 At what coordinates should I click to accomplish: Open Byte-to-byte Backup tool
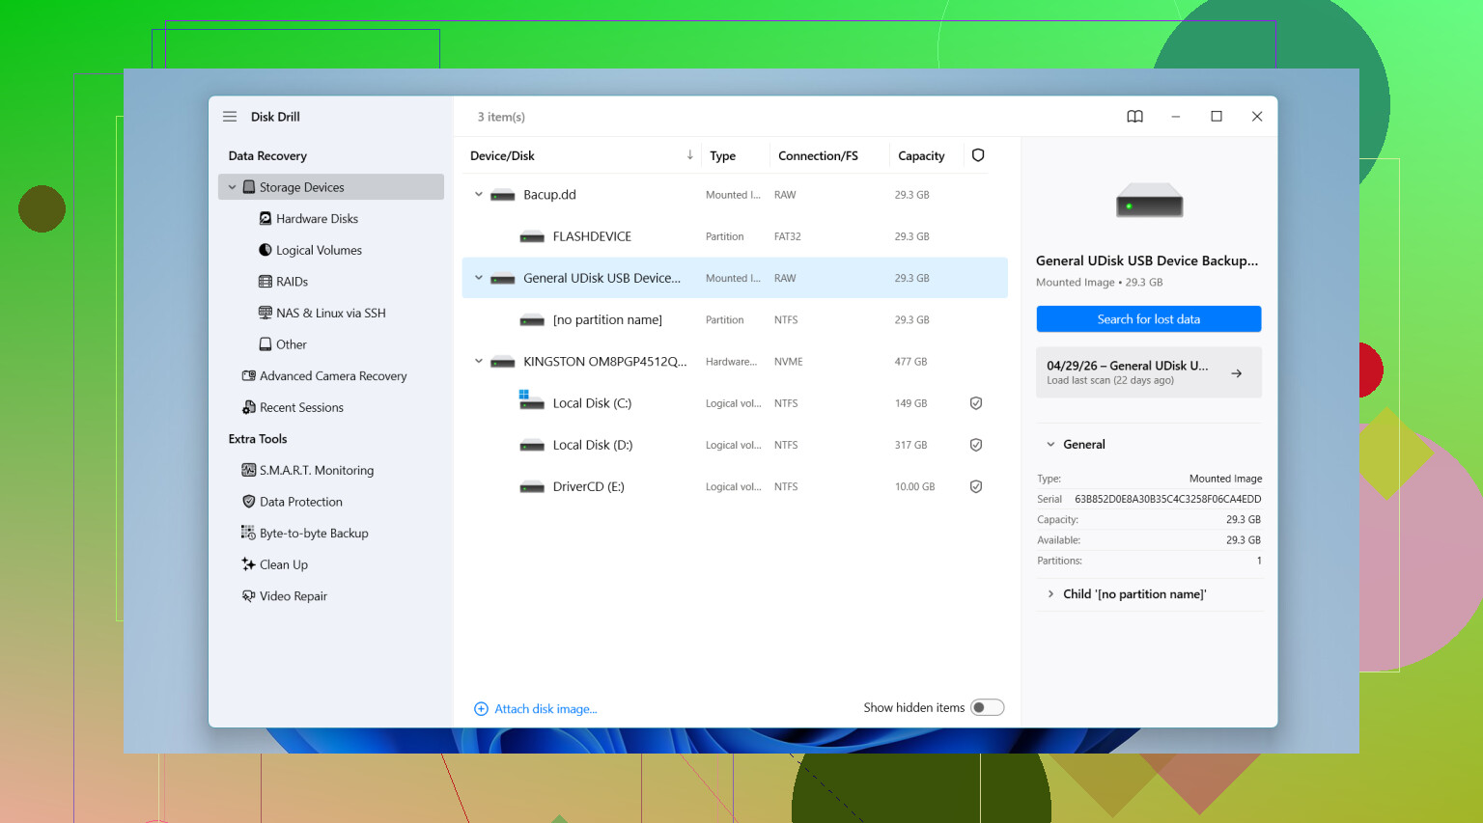314,533
